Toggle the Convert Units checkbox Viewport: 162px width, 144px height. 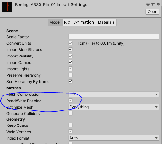(70, 43)
